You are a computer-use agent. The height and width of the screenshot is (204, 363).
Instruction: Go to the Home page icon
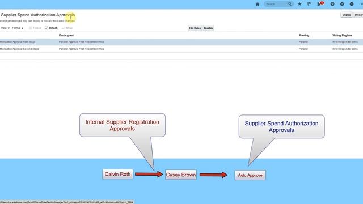pos(258,4)
